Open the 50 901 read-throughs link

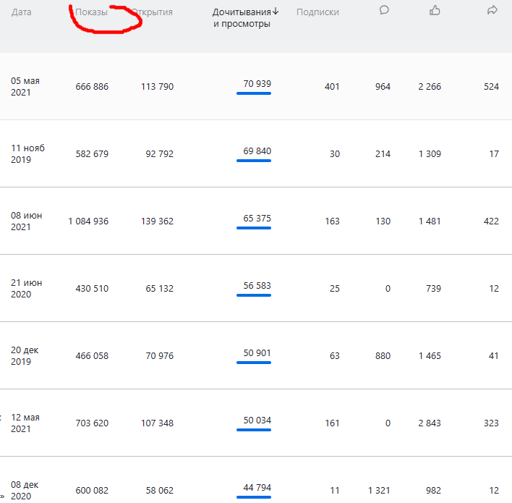pyautogui.click(x=257, y=353)
